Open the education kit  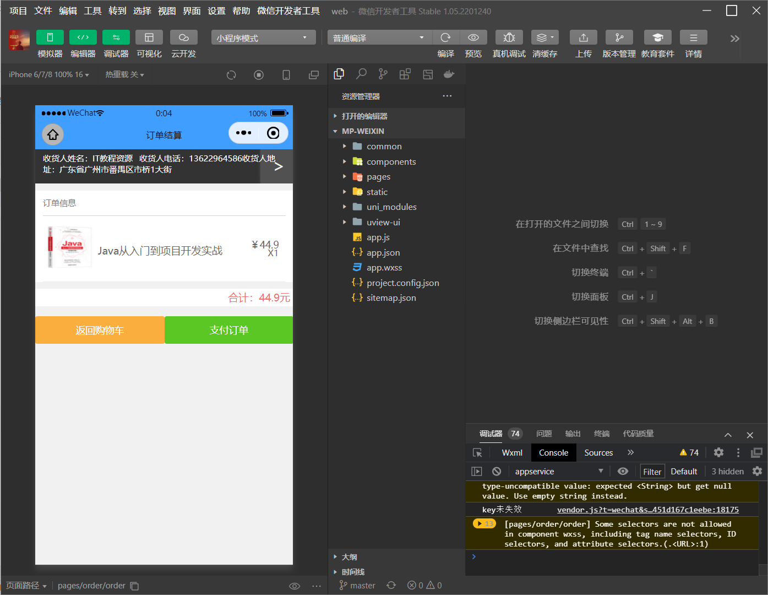pyautogui.click(x=658, y=37)
